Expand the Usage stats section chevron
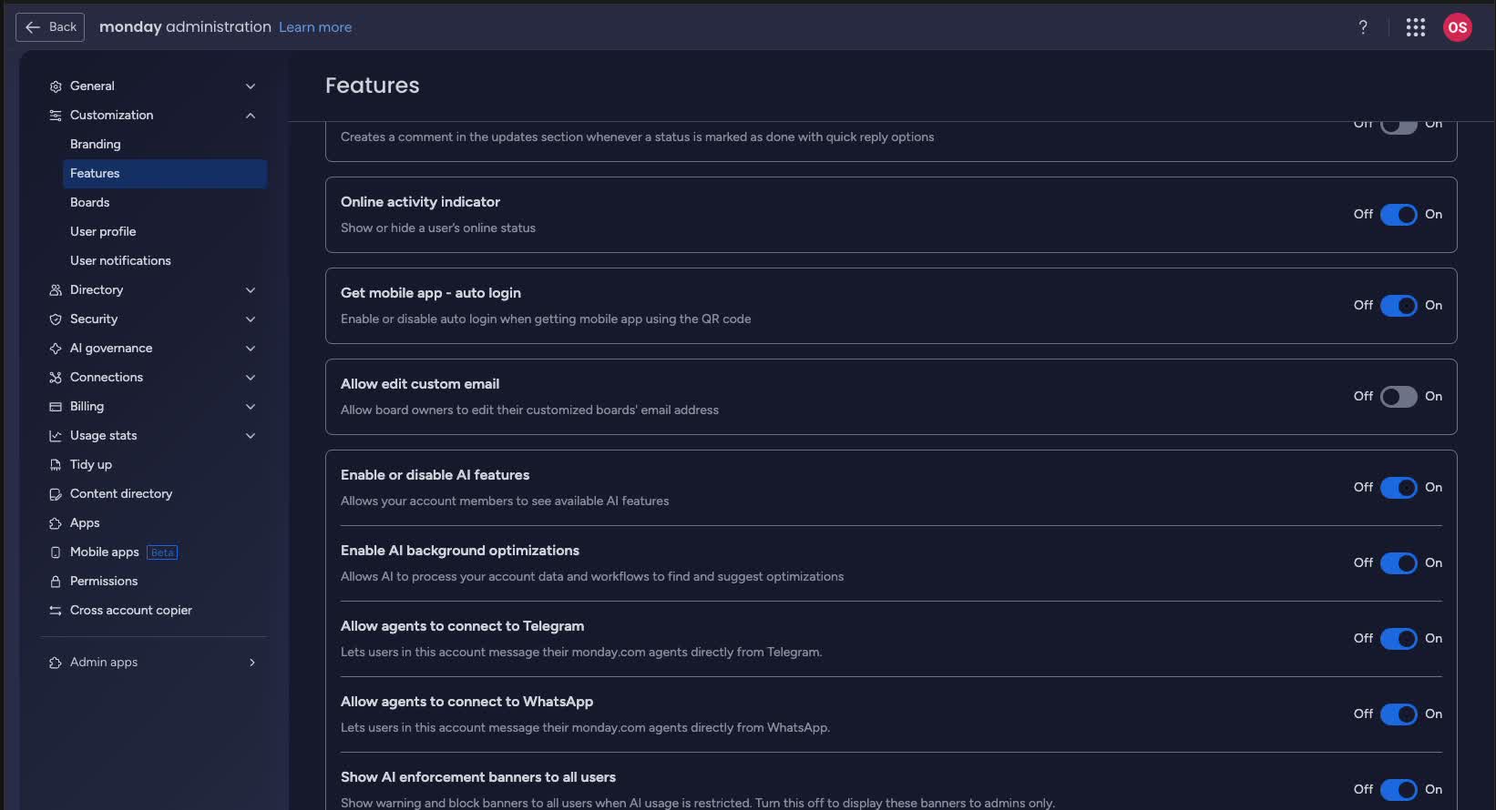This screenshot has width=1496, height=810. point(251,436)
